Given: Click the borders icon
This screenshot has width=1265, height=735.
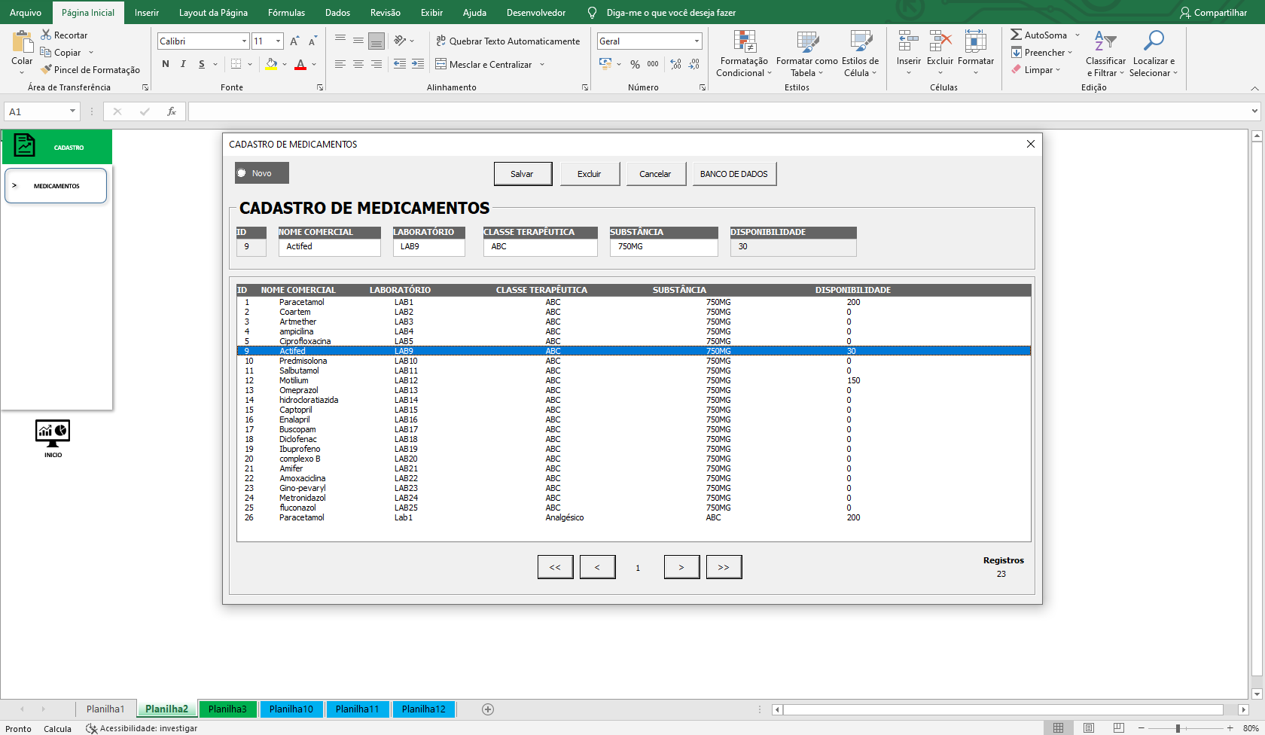Looking at the screenshot, I should (x=236, y=64).
